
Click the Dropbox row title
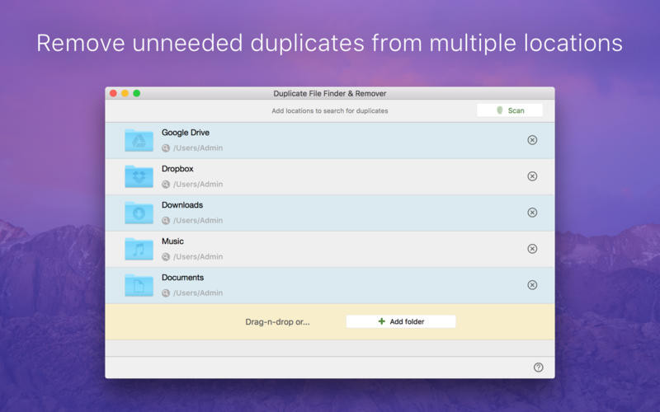pos(177,169)
